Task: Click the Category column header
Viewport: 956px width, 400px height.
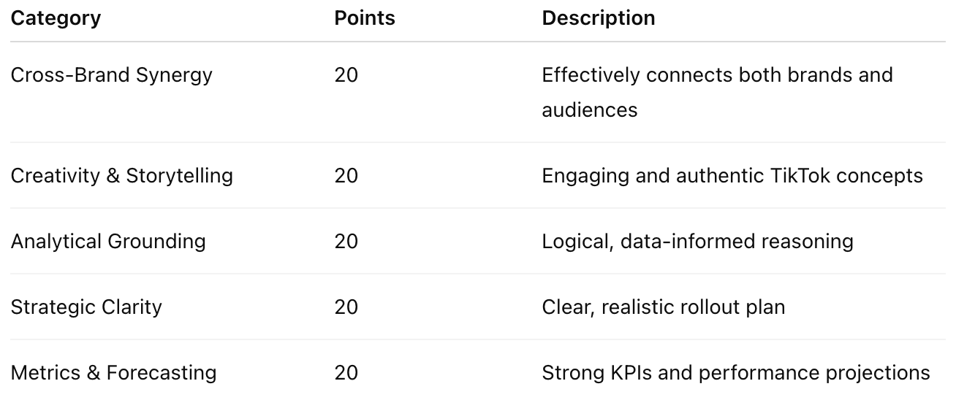Action: (56, 18)
